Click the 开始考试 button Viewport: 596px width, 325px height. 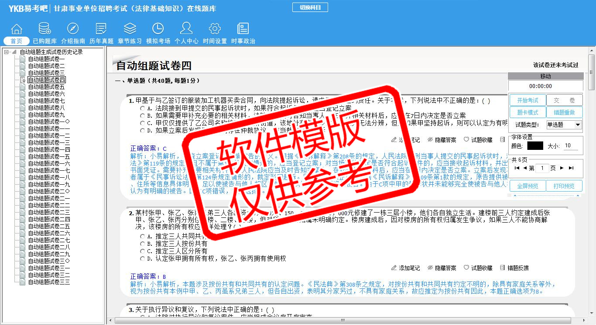527,101
